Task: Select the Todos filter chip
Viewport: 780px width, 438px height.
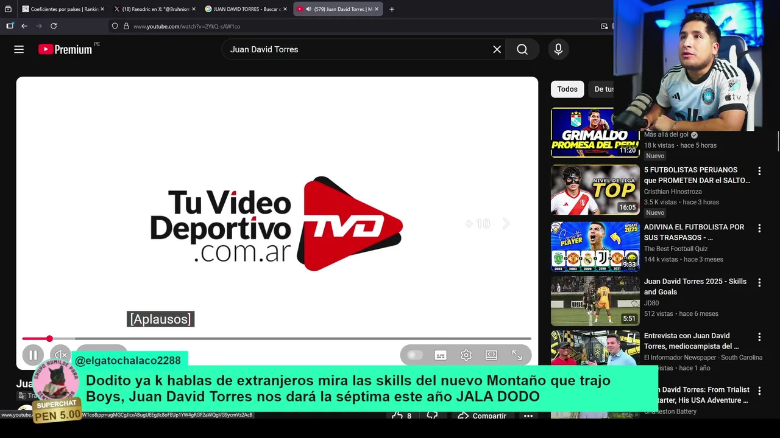Action: point(567,89)
